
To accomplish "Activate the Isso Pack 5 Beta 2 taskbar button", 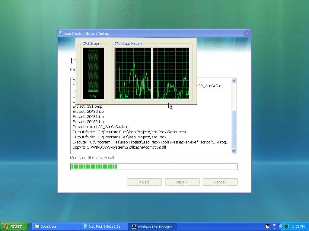I will tap(104, 226).
